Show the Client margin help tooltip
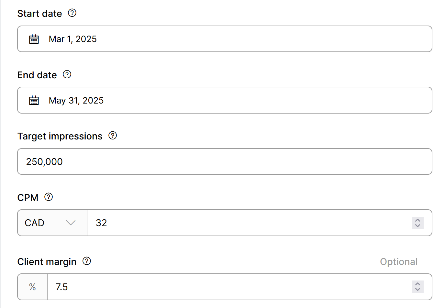The height and width of the screenshot is (308, 445). 87,261
